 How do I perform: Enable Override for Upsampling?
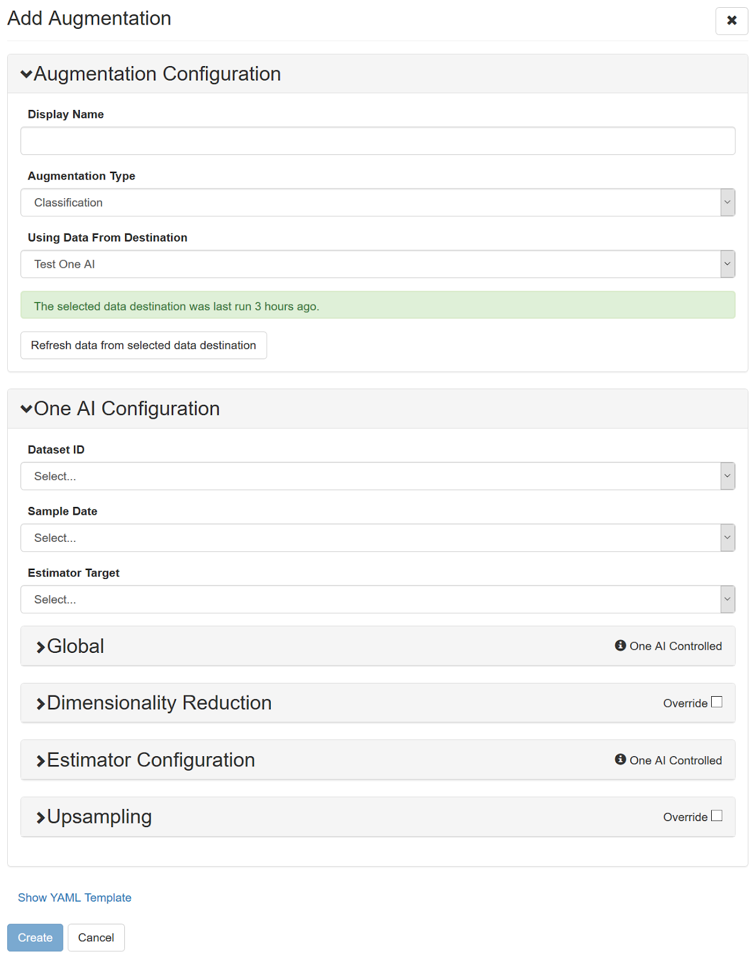point(717,816)
